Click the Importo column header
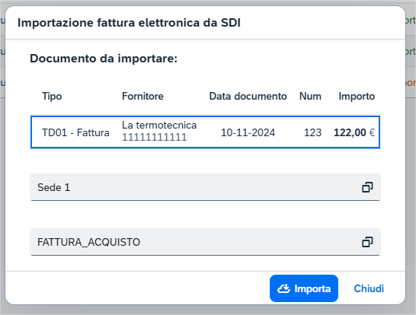Image resolution: width=416 pixels, height=315 pixels. tap(357, 96)
